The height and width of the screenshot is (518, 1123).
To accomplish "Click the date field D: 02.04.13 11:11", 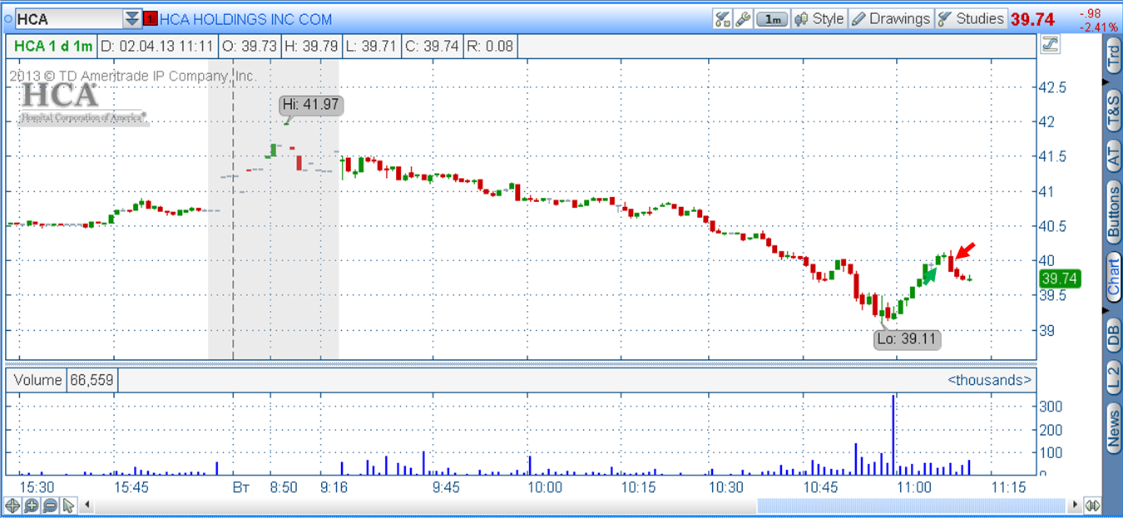I will pos(157,47).
